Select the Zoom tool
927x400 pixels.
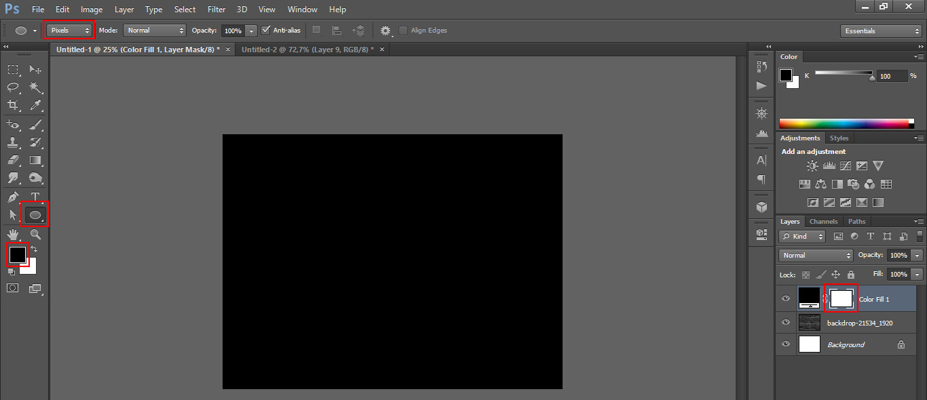[35, 235]
